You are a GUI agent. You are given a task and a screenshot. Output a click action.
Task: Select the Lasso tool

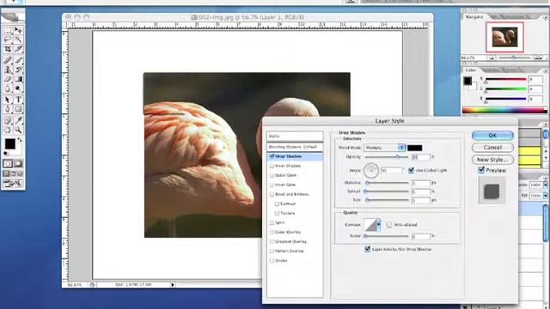tap(8, 39)
